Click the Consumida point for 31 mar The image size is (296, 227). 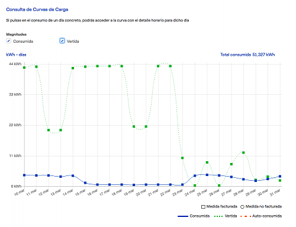click(280, 177)
